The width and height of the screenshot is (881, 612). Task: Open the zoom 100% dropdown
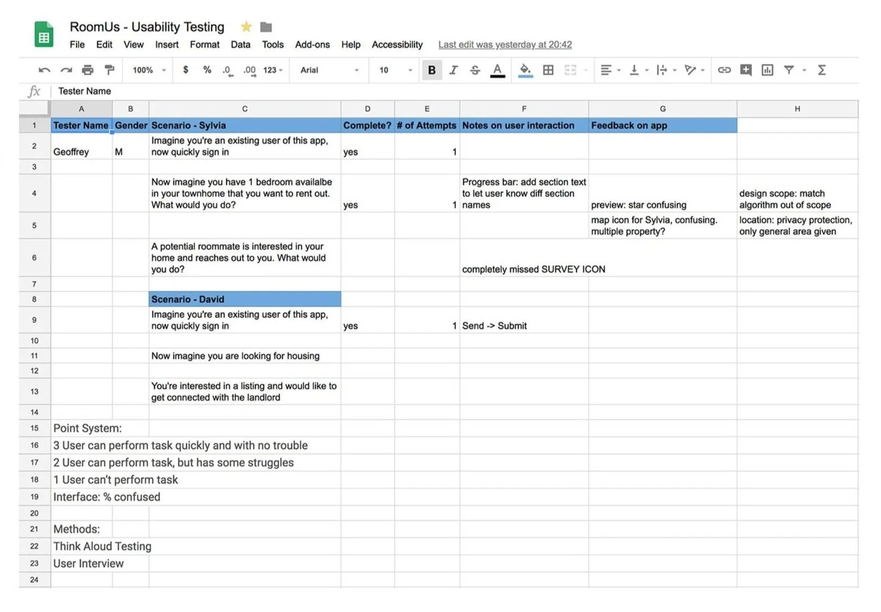click(149, 70)
